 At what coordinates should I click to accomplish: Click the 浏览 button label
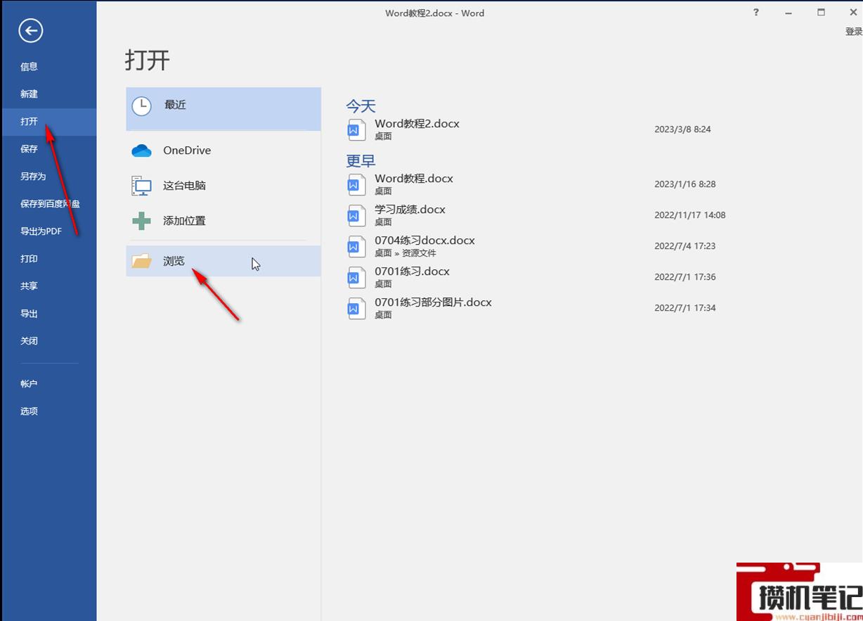pos(174,261)
